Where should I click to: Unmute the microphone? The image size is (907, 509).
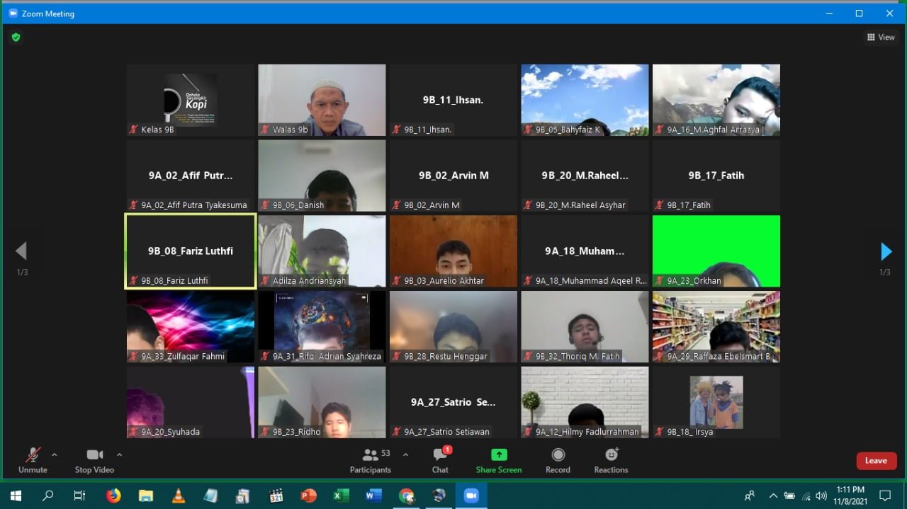[33, 455]
